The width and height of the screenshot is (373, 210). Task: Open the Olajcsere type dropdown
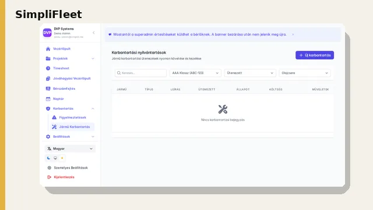point(305,73)
